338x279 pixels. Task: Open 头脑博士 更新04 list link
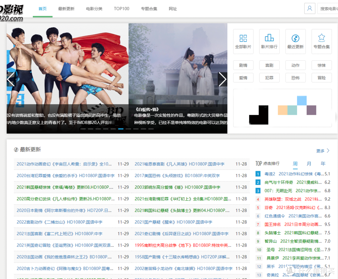(x=182, y=211)
